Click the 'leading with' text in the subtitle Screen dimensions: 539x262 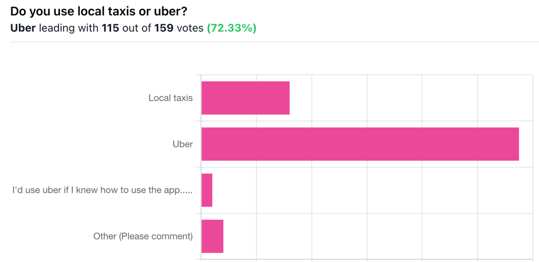tap(69, 28)
